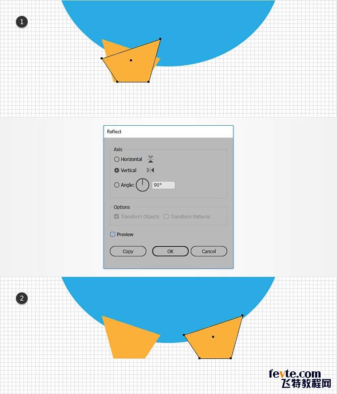The image size is (337, 394).
Task: Click center point of selected orange shape in step 1
Action: [131, 60]
